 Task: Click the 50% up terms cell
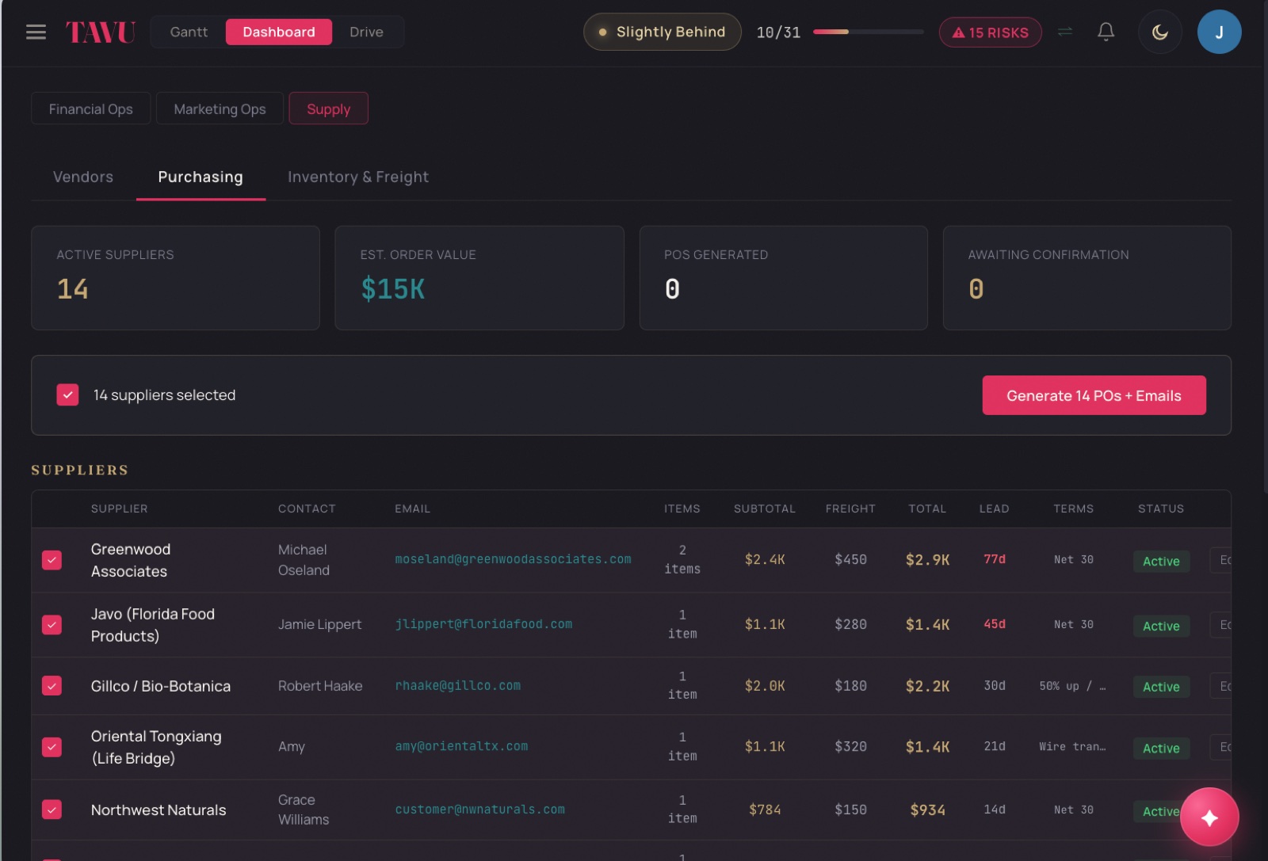point(1073,686)
